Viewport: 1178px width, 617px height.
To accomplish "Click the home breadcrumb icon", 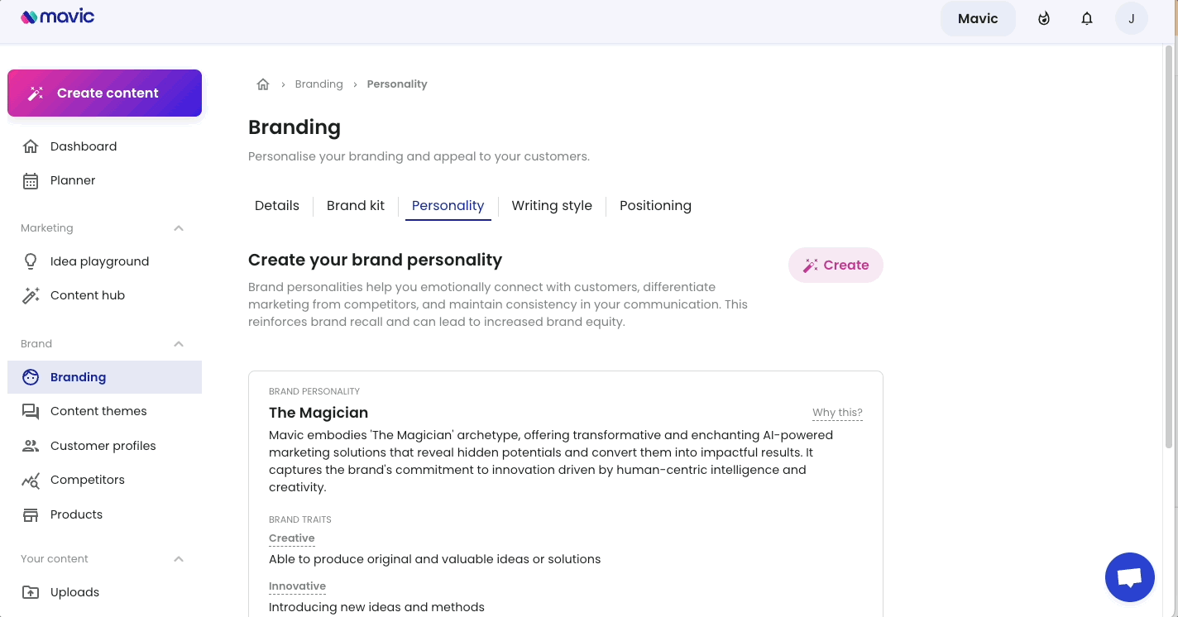I will pos(263,84).
